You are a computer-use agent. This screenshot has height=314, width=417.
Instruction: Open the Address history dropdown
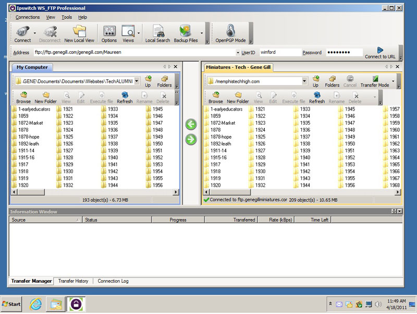238,53
